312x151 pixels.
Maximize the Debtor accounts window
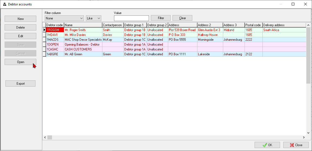coord(293,4)
